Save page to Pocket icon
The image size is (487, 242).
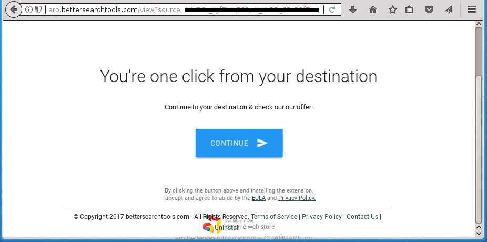[429, 9]
